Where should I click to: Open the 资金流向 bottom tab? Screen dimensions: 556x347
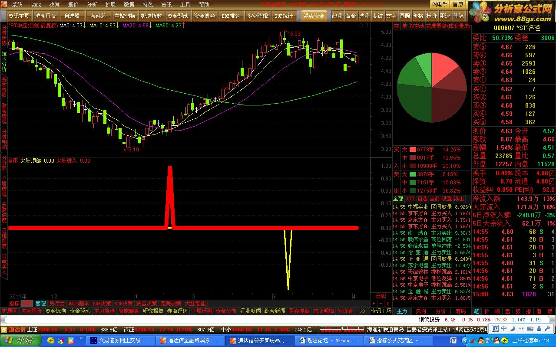(x=56, y=311)
